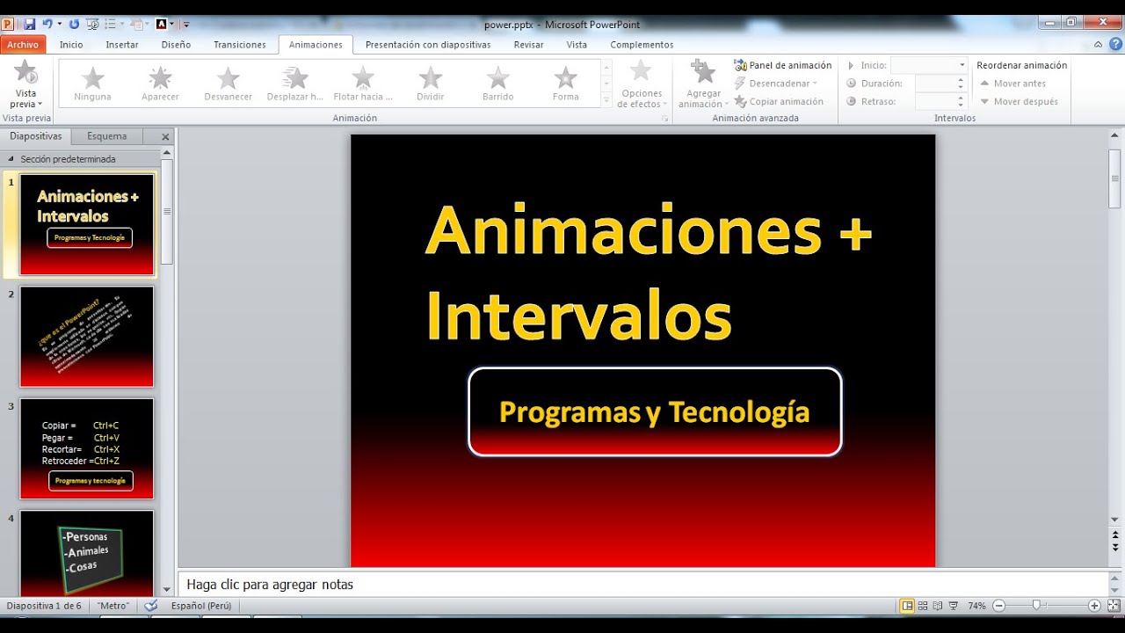
Task: Select the Desvanecer animation effect
Action: click(228, 84)
